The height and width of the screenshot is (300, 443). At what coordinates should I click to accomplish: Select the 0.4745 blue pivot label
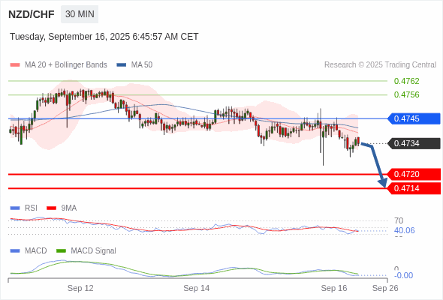(414, 118)
